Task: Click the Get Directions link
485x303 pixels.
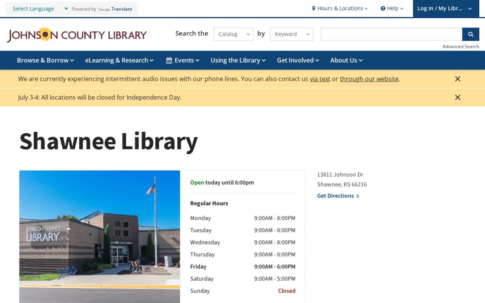Action: pyautogui.click(x=338, y=196)
